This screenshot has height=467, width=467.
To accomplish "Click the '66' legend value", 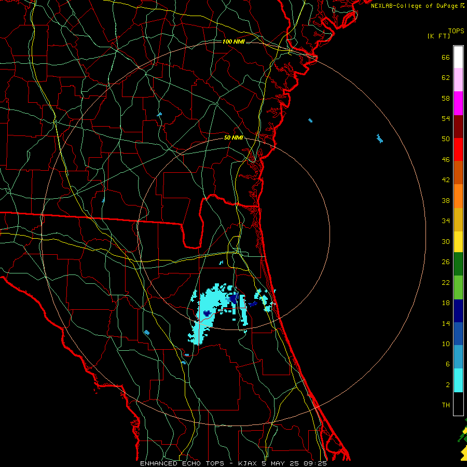I will [x=446, y=58].
